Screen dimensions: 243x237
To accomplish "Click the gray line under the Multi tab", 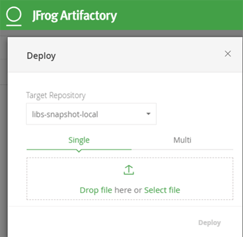I will pos(182,150).
